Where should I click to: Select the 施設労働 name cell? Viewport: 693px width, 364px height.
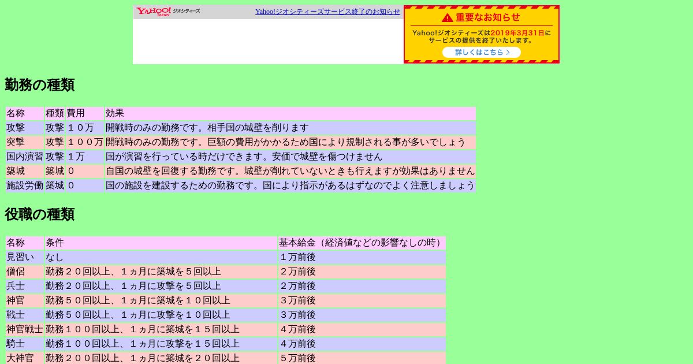(25, 185)
